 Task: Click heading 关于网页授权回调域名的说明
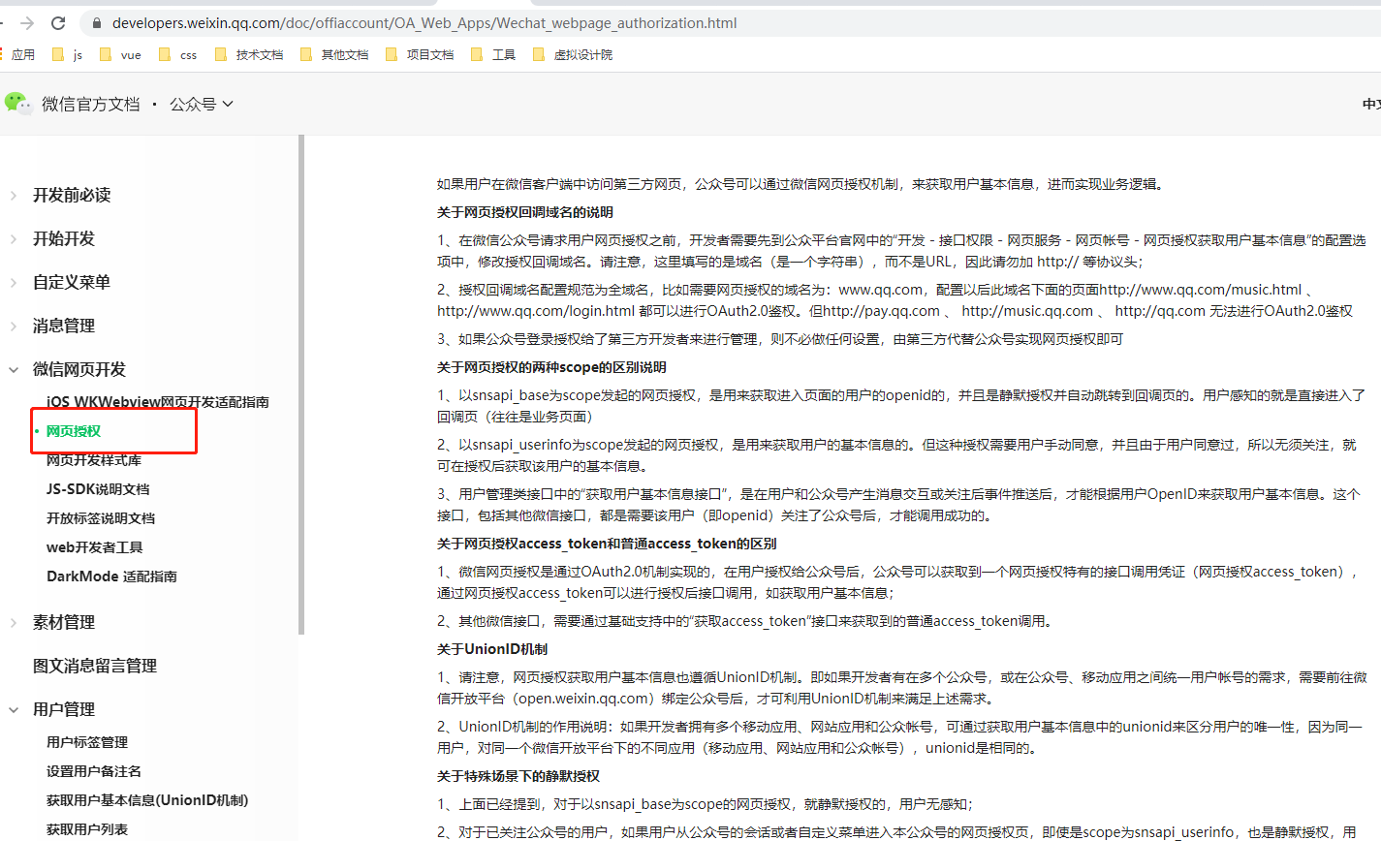pos(524,212)
